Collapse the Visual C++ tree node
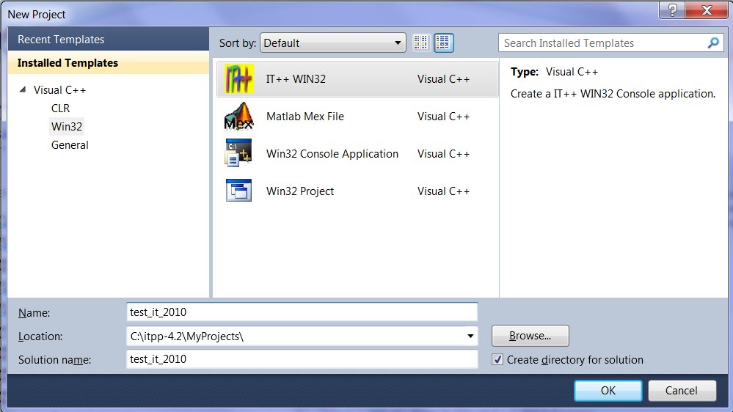The width and height of the screenshot is (733, 412). pos(23,89)
